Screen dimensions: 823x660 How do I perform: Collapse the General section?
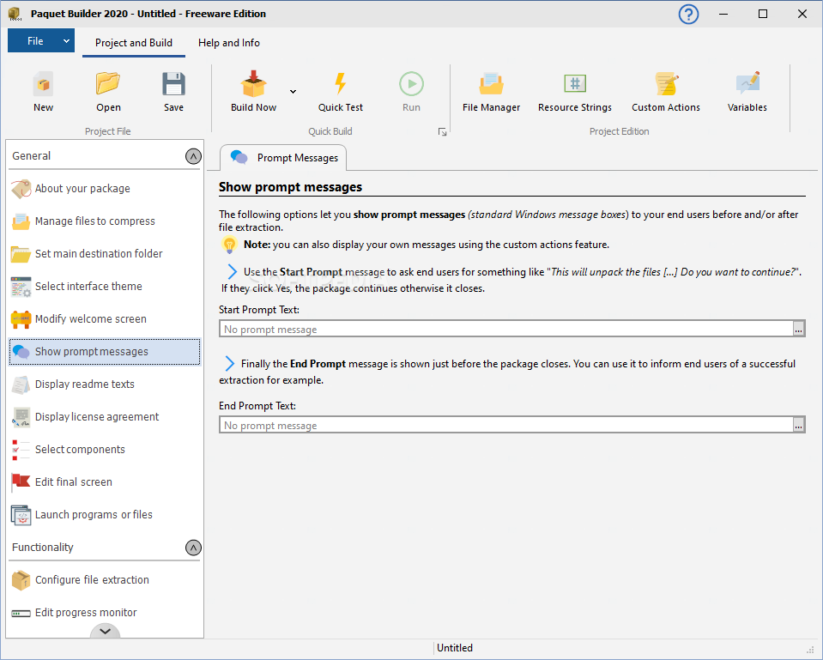click(193, 156)
